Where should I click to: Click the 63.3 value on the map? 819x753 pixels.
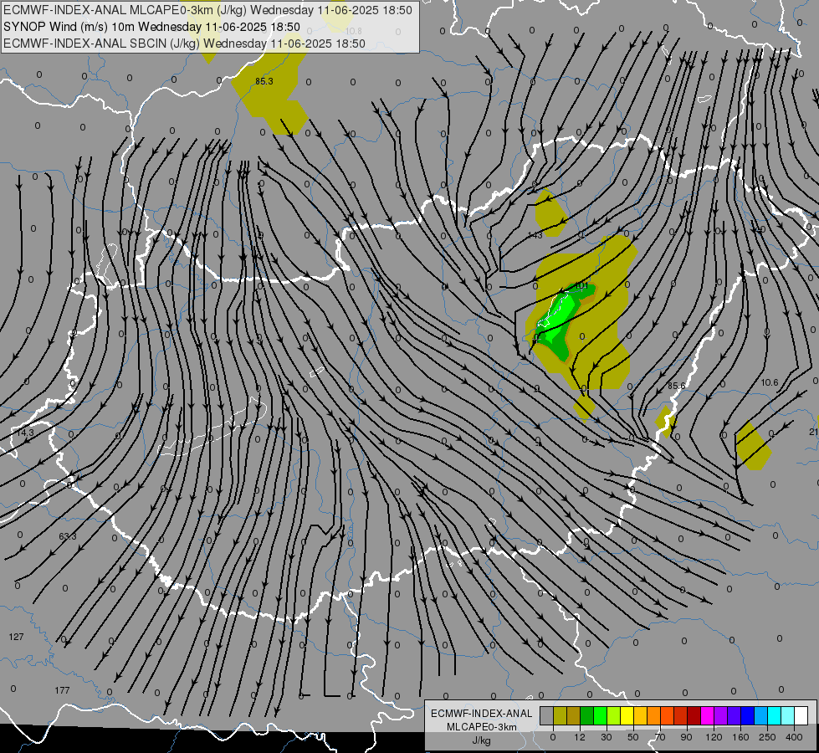(x=68, y=536)
